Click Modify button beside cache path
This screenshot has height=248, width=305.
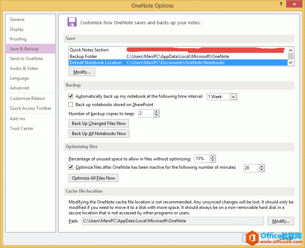pos(281,221)
